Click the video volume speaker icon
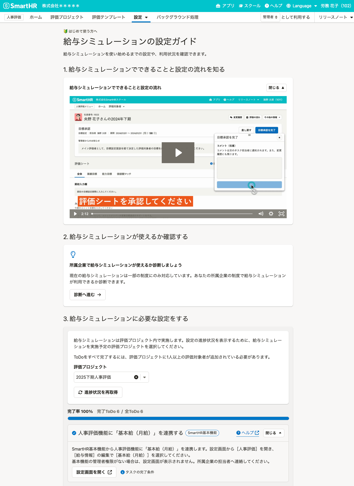 pyautogui.click(x=261, y=214)
